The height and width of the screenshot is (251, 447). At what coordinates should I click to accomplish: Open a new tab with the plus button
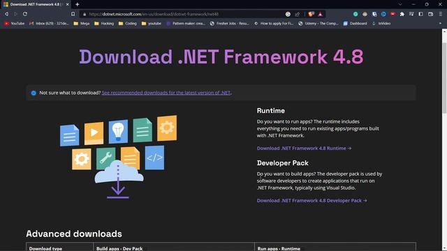78,4
